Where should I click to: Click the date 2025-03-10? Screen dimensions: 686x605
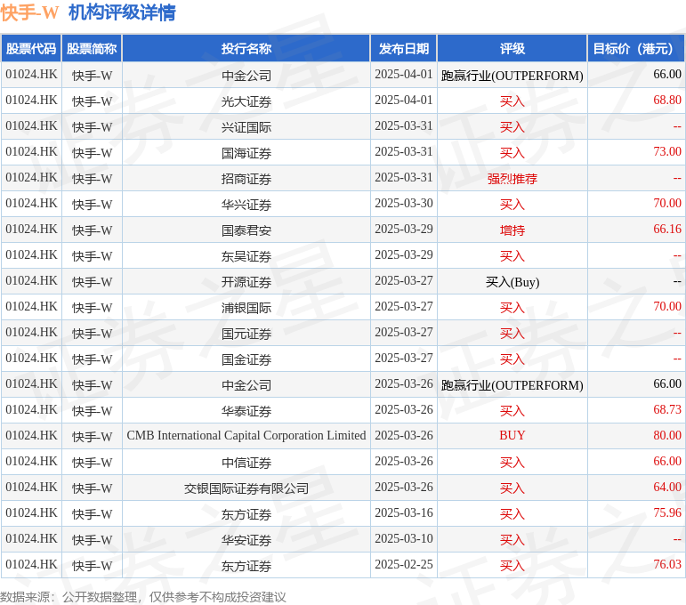click(x=404, y=539)
